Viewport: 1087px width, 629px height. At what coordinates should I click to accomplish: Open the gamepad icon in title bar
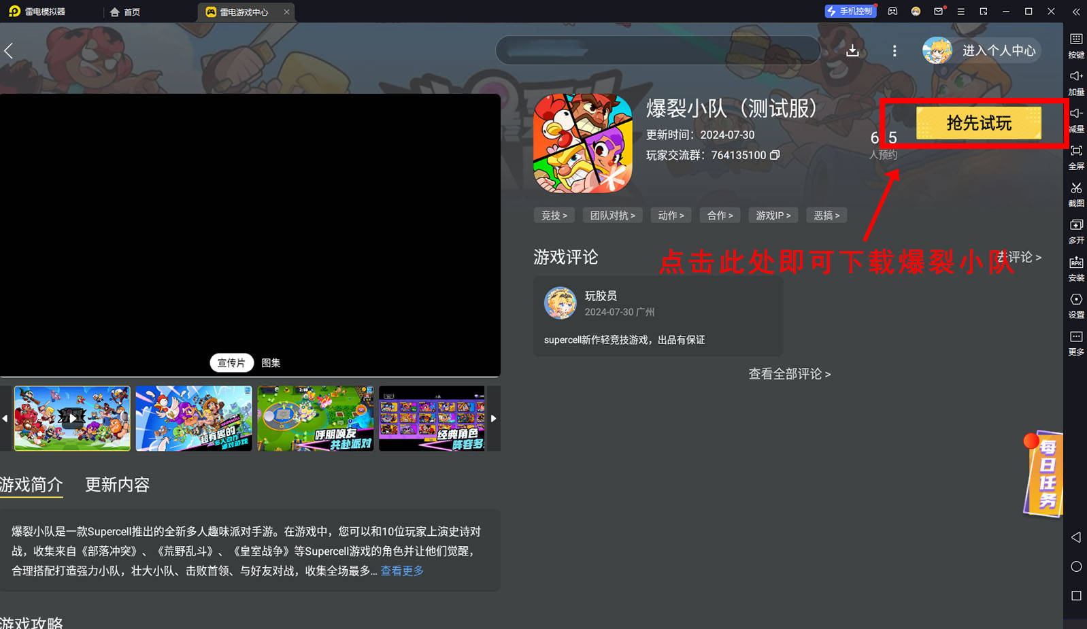[x=892, y=12]
